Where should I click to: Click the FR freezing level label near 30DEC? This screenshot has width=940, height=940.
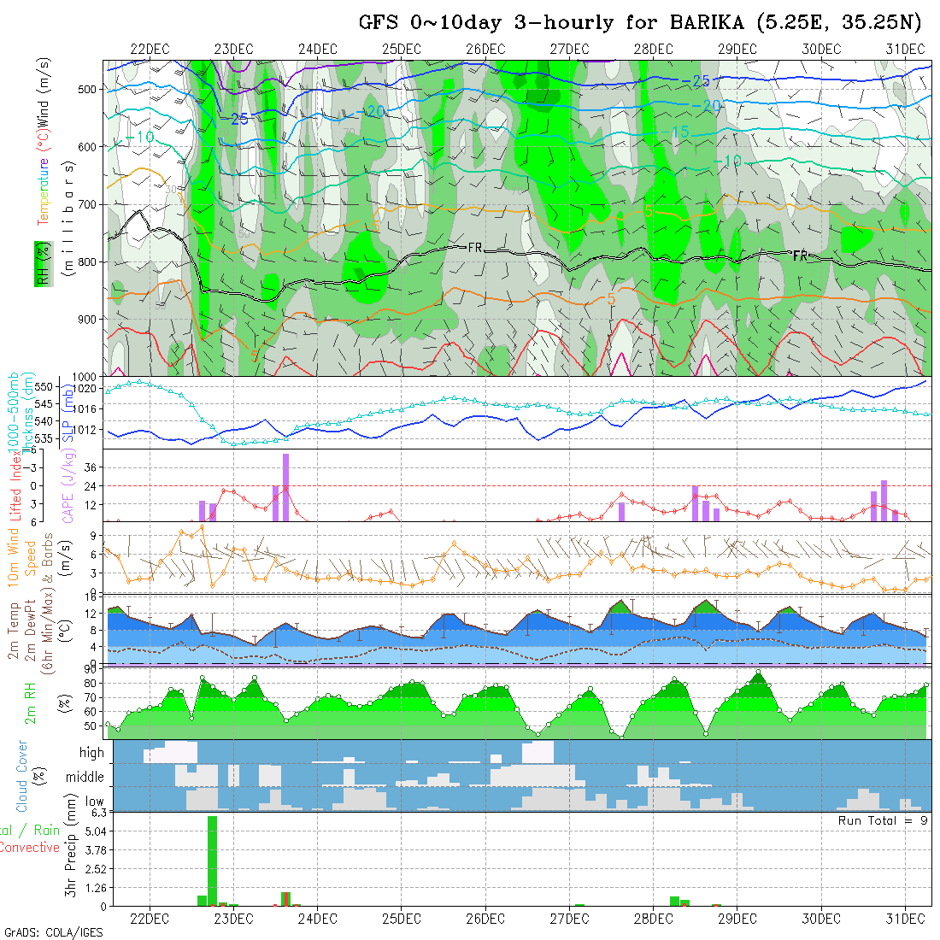click(x=800, y=256)
